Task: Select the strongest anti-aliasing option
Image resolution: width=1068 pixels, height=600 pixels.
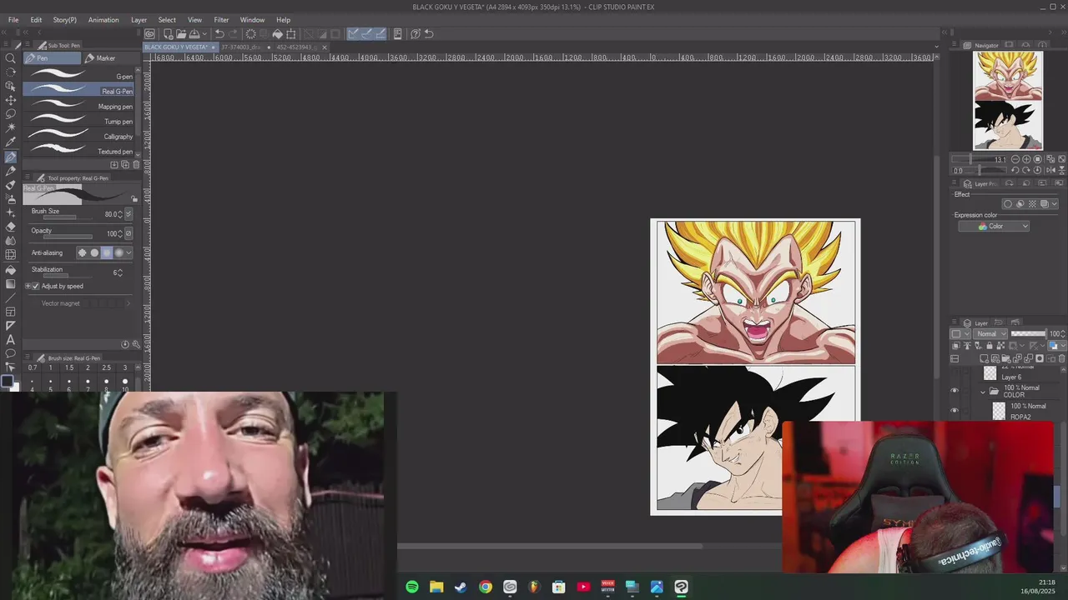Action: click(118, 252)
